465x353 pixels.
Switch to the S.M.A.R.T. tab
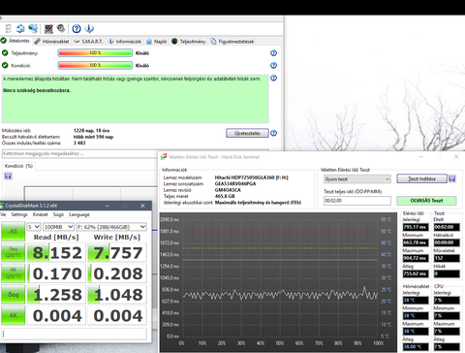[88, 42]
